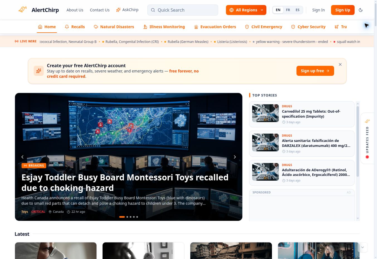Select the Home tab
Viewport: 377px width, 259px height.
(x=47, y=27)
